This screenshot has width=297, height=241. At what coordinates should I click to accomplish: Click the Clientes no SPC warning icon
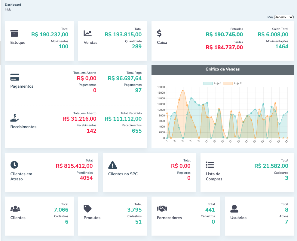point(112,164)
